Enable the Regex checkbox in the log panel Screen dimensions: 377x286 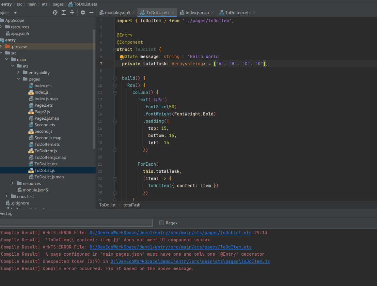click(x=162, y=222)
